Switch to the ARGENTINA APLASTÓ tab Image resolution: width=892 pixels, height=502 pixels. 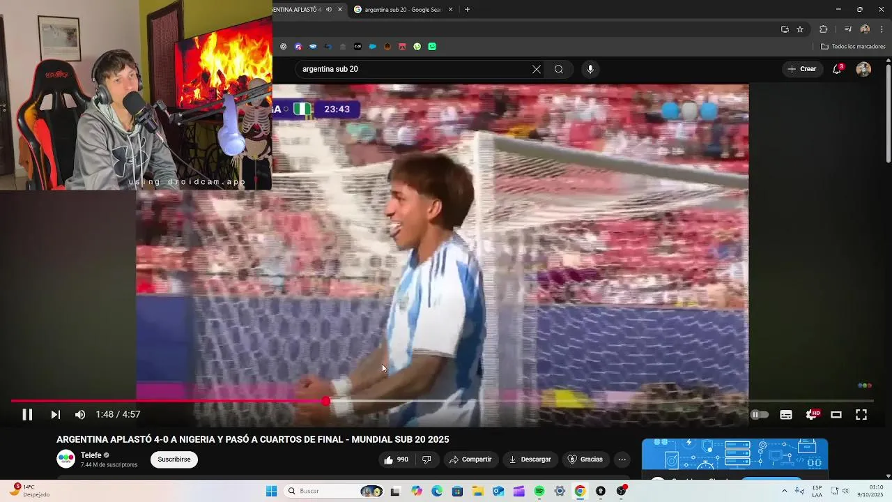298,10
